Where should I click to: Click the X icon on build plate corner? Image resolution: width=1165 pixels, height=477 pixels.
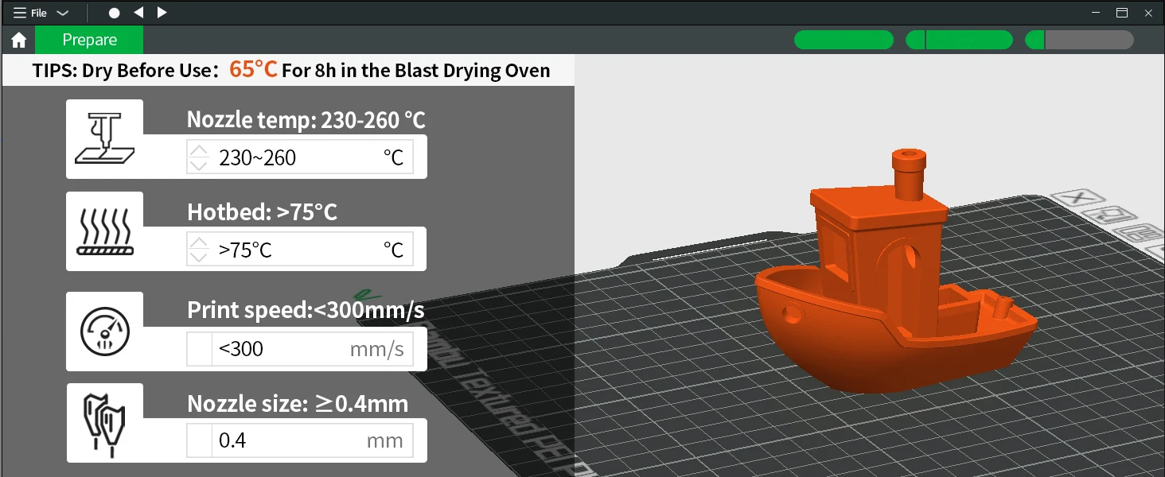(1079, 197)
